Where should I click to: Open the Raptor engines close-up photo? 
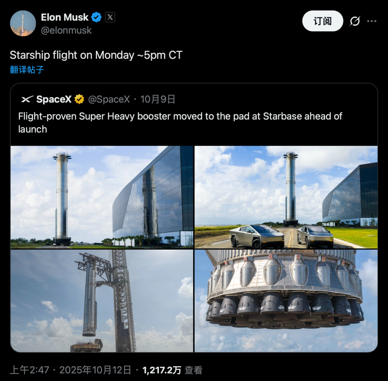pyautogui.click(x=286, y=301)
